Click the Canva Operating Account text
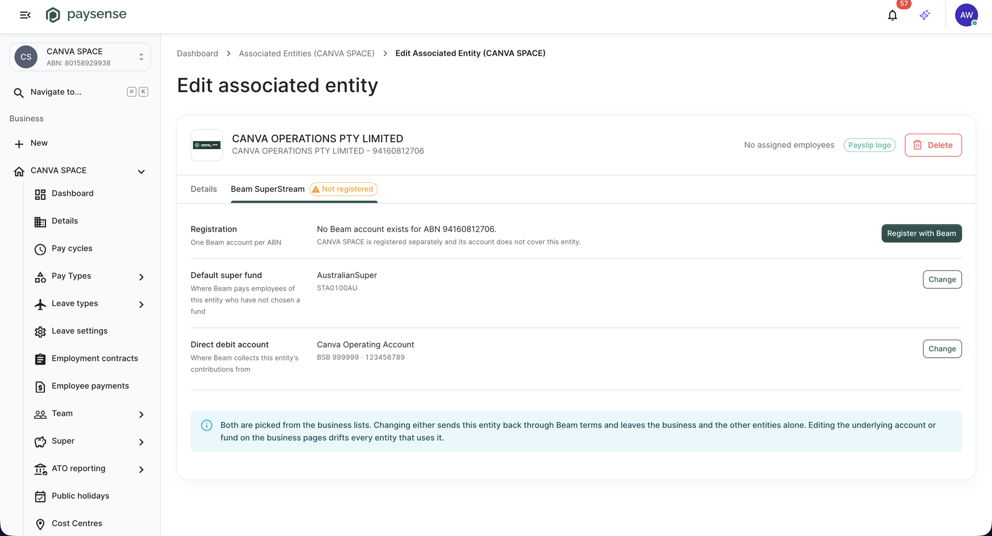The width and height of the screenshot is (992, 536). click(365, 345)
